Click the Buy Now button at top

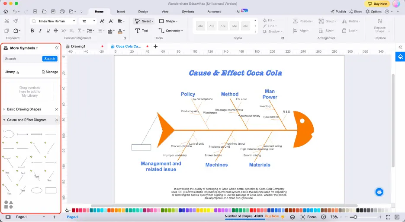point(377,3)
